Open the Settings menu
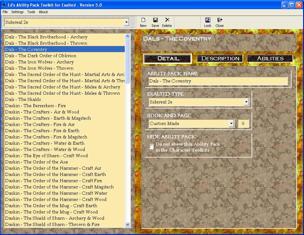The image size is (304, 235). (x=17, y=12)
